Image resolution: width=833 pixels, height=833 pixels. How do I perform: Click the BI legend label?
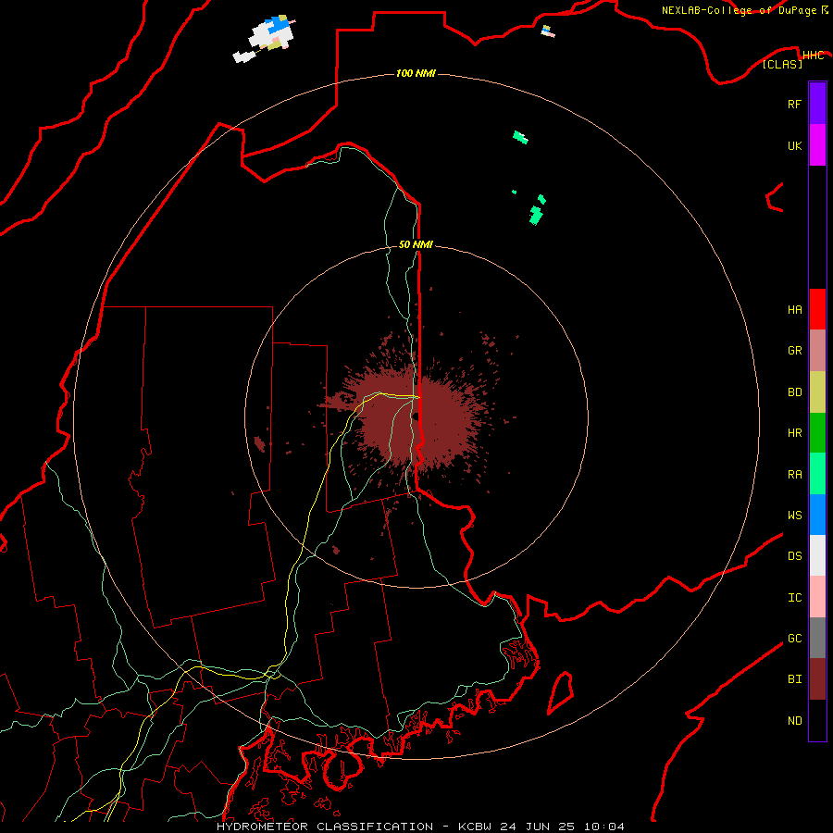tap(794, 679)
